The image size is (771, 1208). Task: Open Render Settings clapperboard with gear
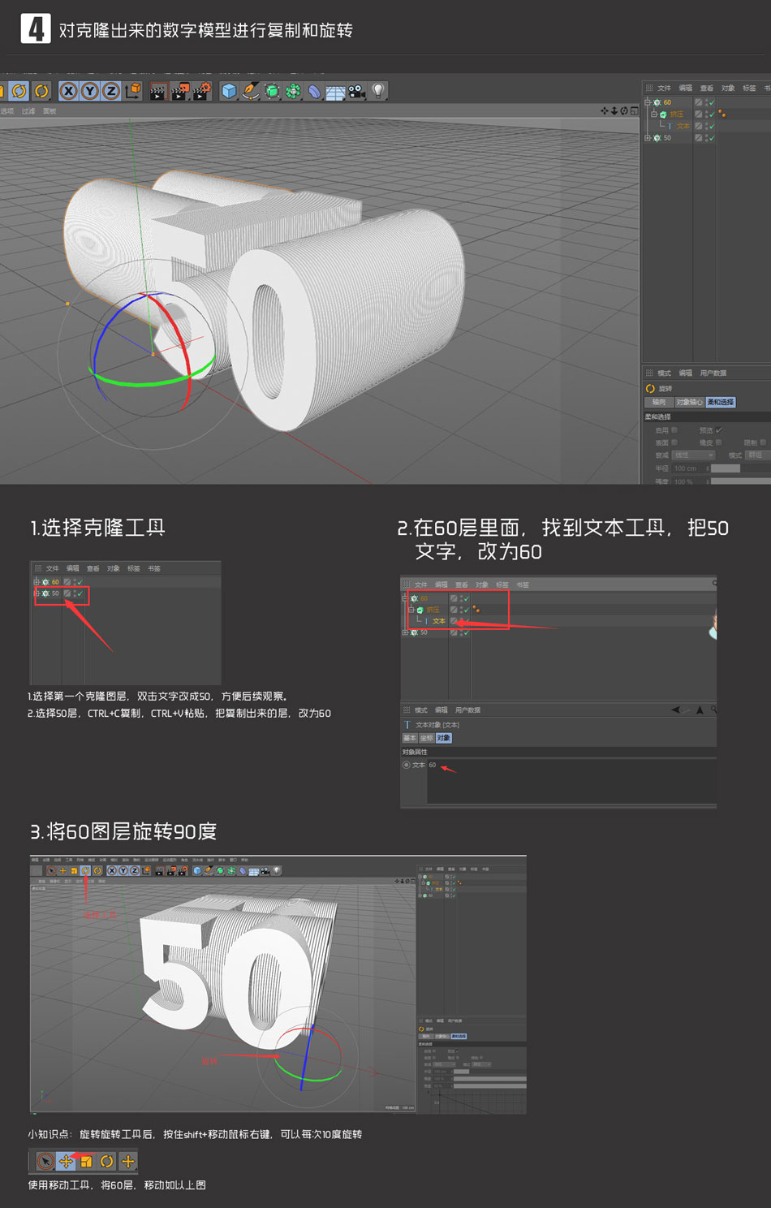(x=201, y=91)
